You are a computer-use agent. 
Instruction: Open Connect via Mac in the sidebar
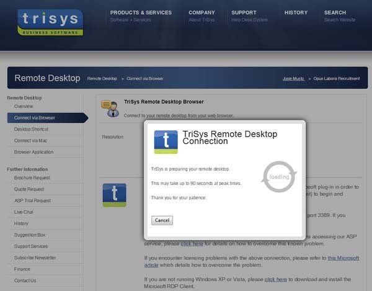(x=30, y=140)
